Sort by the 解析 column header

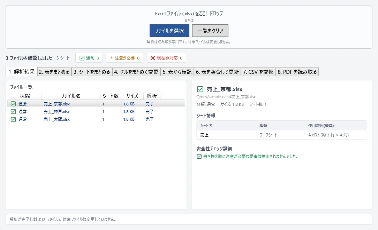(152, 96)
